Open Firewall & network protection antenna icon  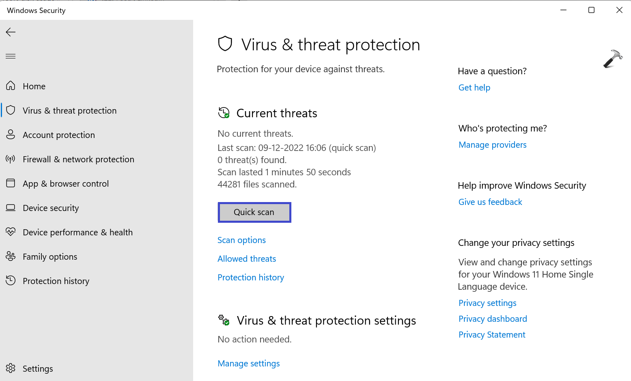pyautogui.click(x=11, y=159)
